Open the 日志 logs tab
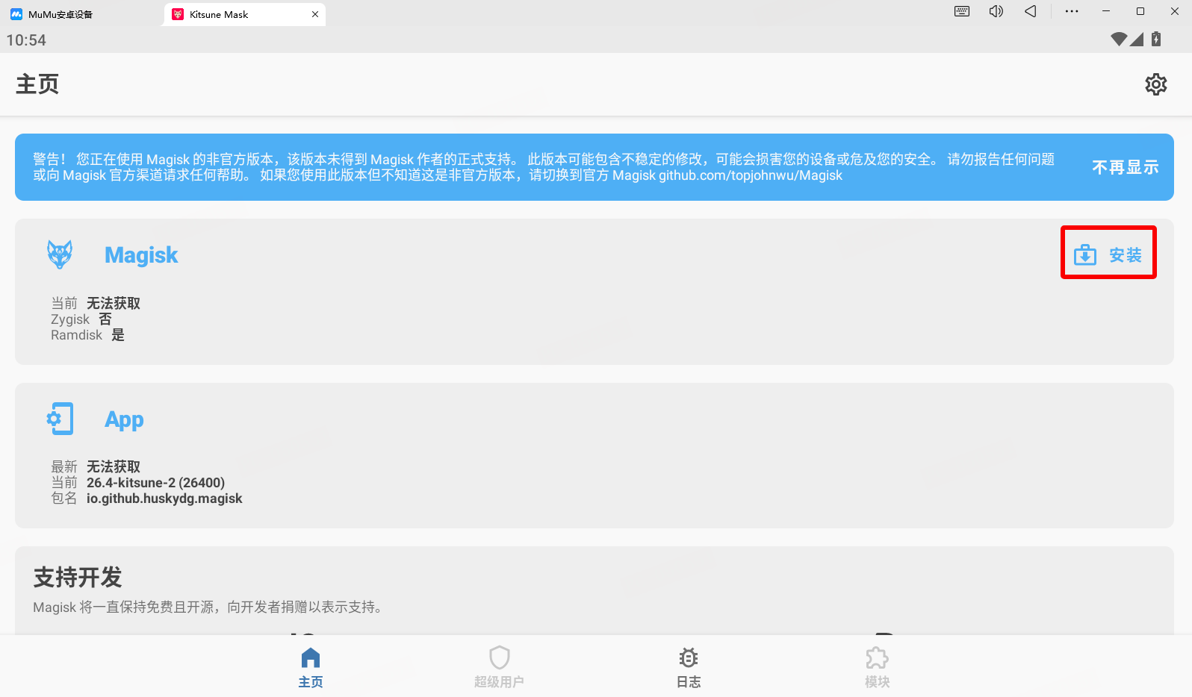Image resolution: width=1192 pixels, height=697 pixels. tap(688, 666)
